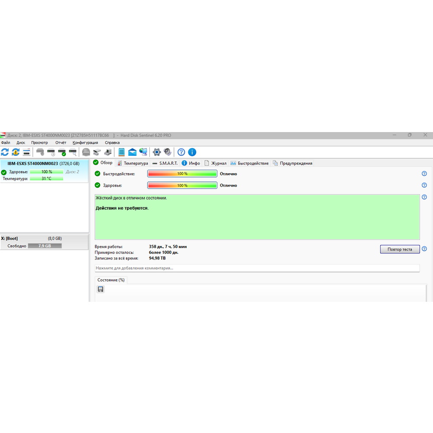Viewport: 433px width, 433px height.
Task: Click the overview Здоровье 100 % gradient bar
Action: pyautogui.click(x=182, y=185)
